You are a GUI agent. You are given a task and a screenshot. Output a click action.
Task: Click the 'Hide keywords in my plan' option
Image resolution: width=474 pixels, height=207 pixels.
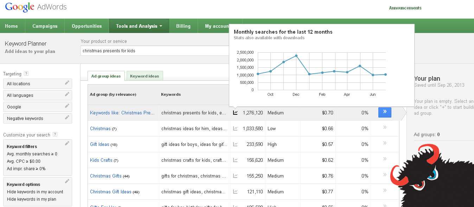tap(32, 199)
